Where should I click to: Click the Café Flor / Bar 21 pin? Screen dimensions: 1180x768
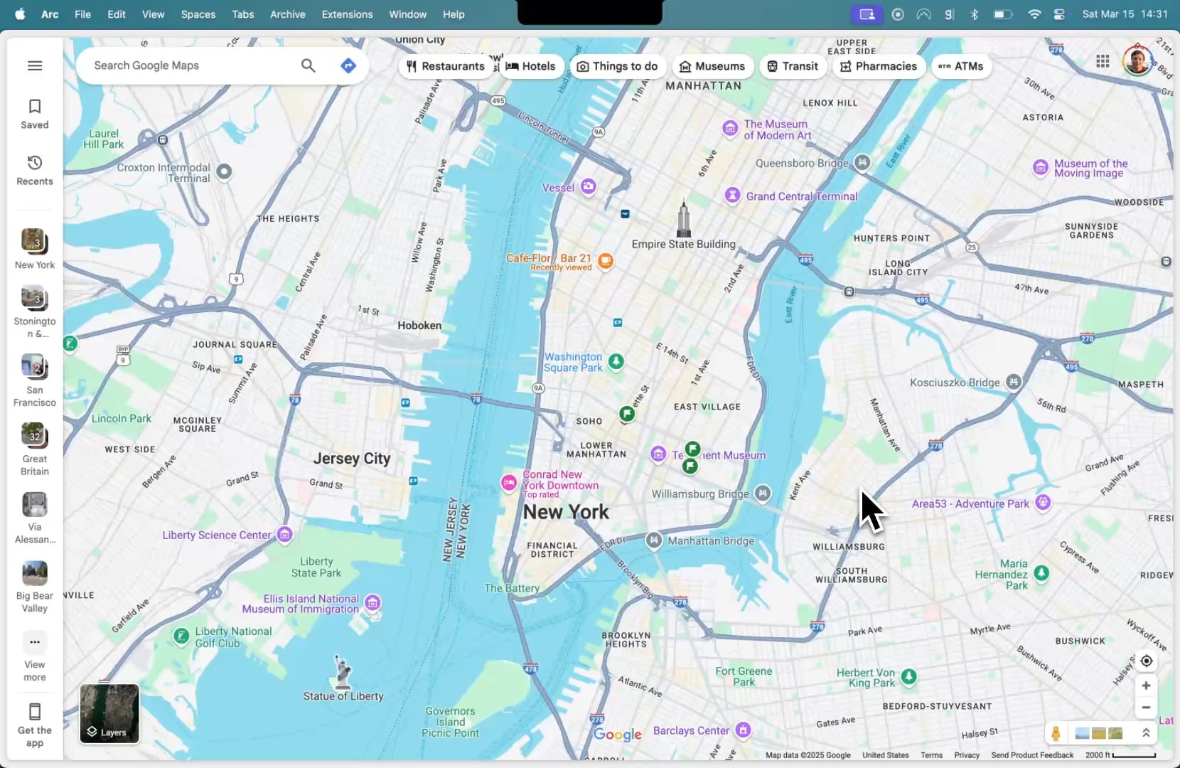point(606,260)
